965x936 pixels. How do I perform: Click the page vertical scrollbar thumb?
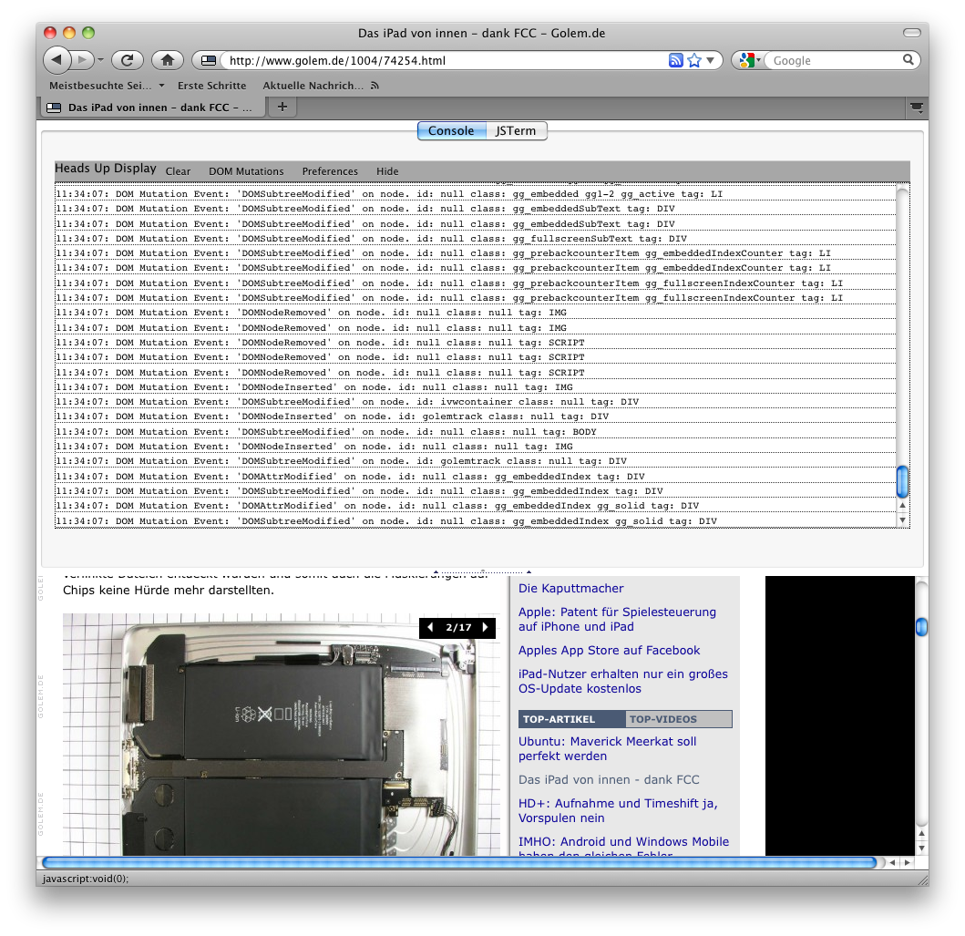click(921, 627)
